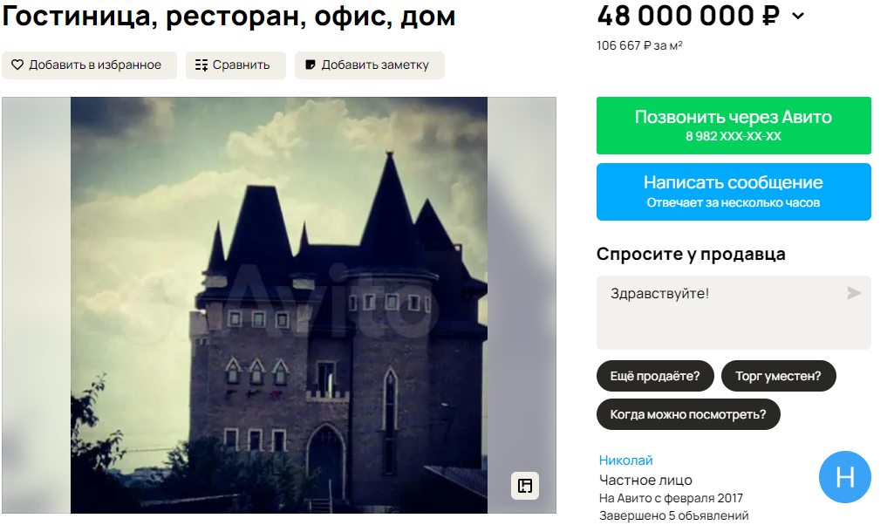
Task: Select the Ещё продаёте? quick question
Action: [655, 376]
